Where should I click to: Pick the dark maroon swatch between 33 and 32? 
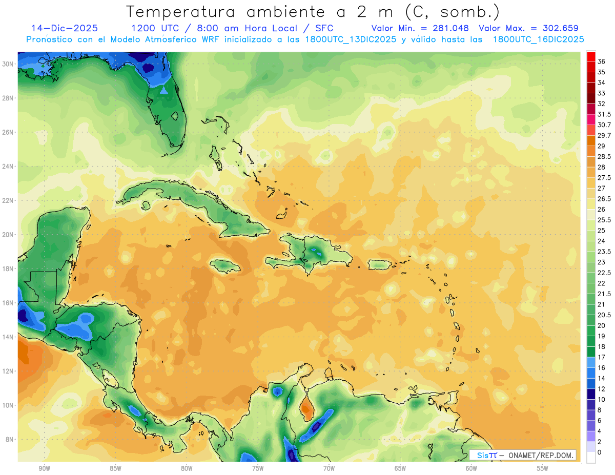click(591, 98)
